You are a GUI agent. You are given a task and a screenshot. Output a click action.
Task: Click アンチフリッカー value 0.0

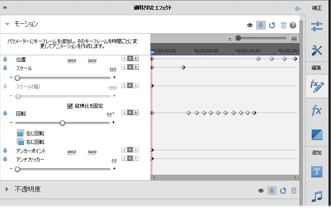[x=114, y=161]
